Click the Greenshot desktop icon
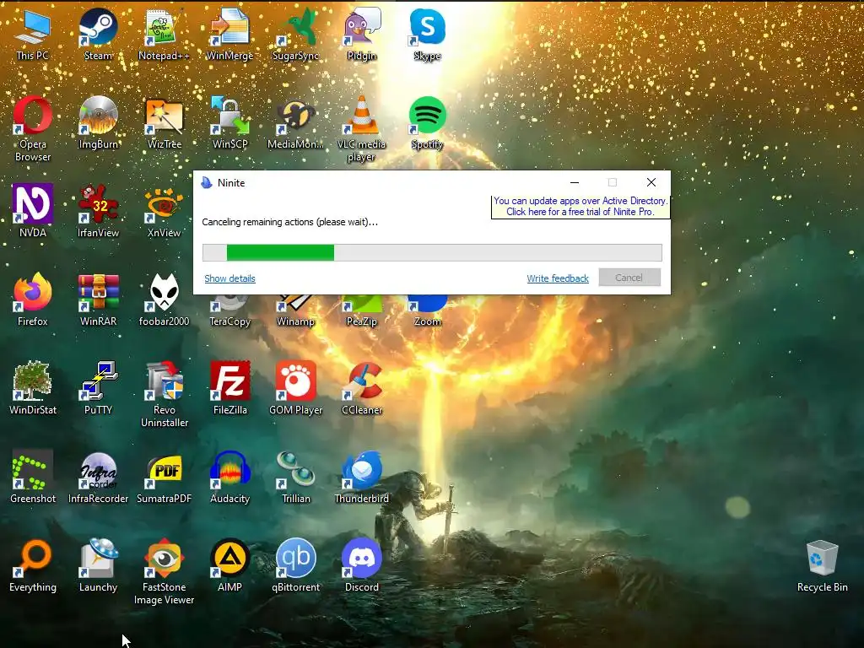 pos(33,478)
